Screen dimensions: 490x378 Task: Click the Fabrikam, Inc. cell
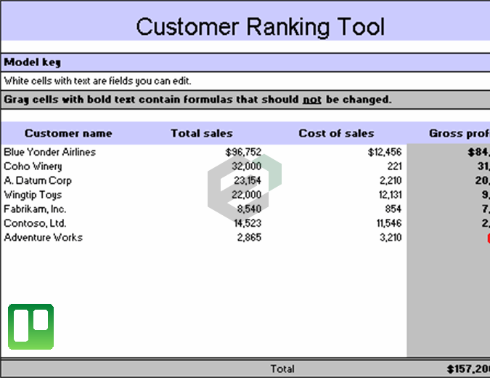click(35, 209)
